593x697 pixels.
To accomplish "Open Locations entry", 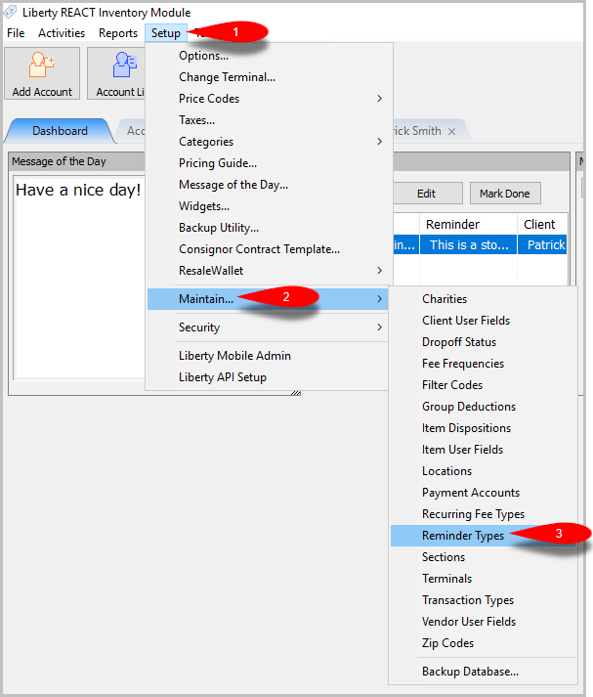I will [x=446, y=471].
